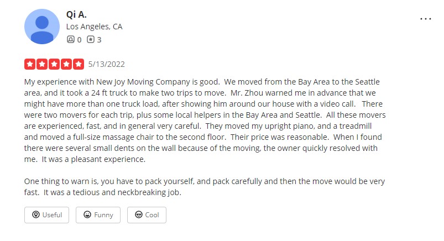Mark the review as Useful
The width and height of the screenshot is (444, 241).
pos(46,215)
